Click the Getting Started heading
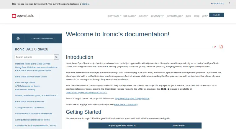236x129 pixels. 83,112
